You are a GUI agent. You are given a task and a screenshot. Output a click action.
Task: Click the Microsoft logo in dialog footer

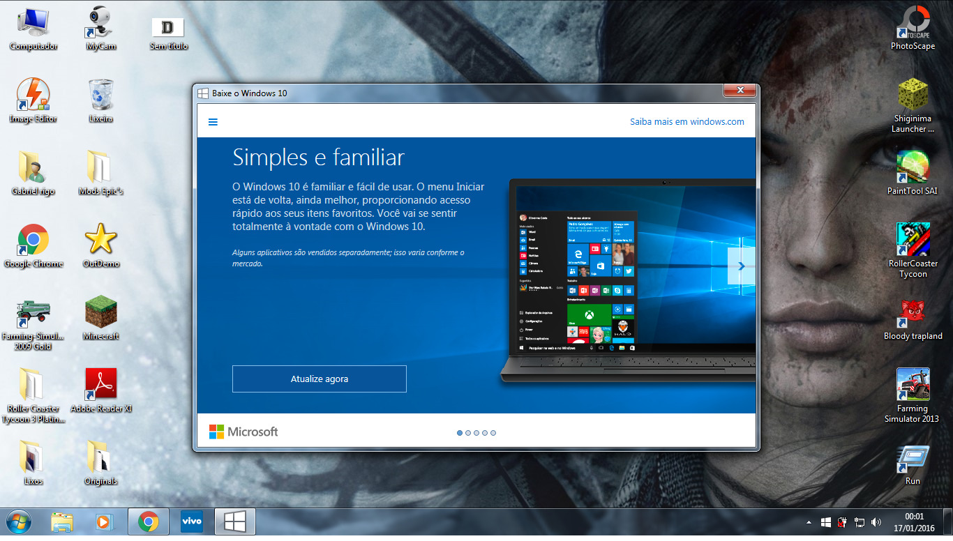243,432
